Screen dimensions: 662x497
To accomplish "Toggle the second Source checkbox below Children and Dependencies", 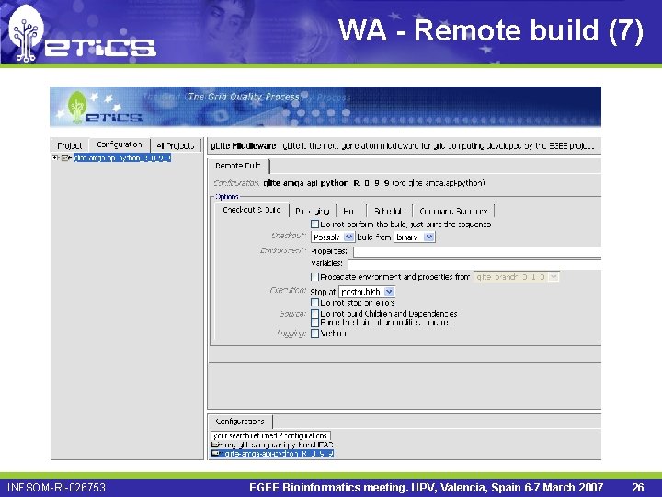I will tap(314, 322).
